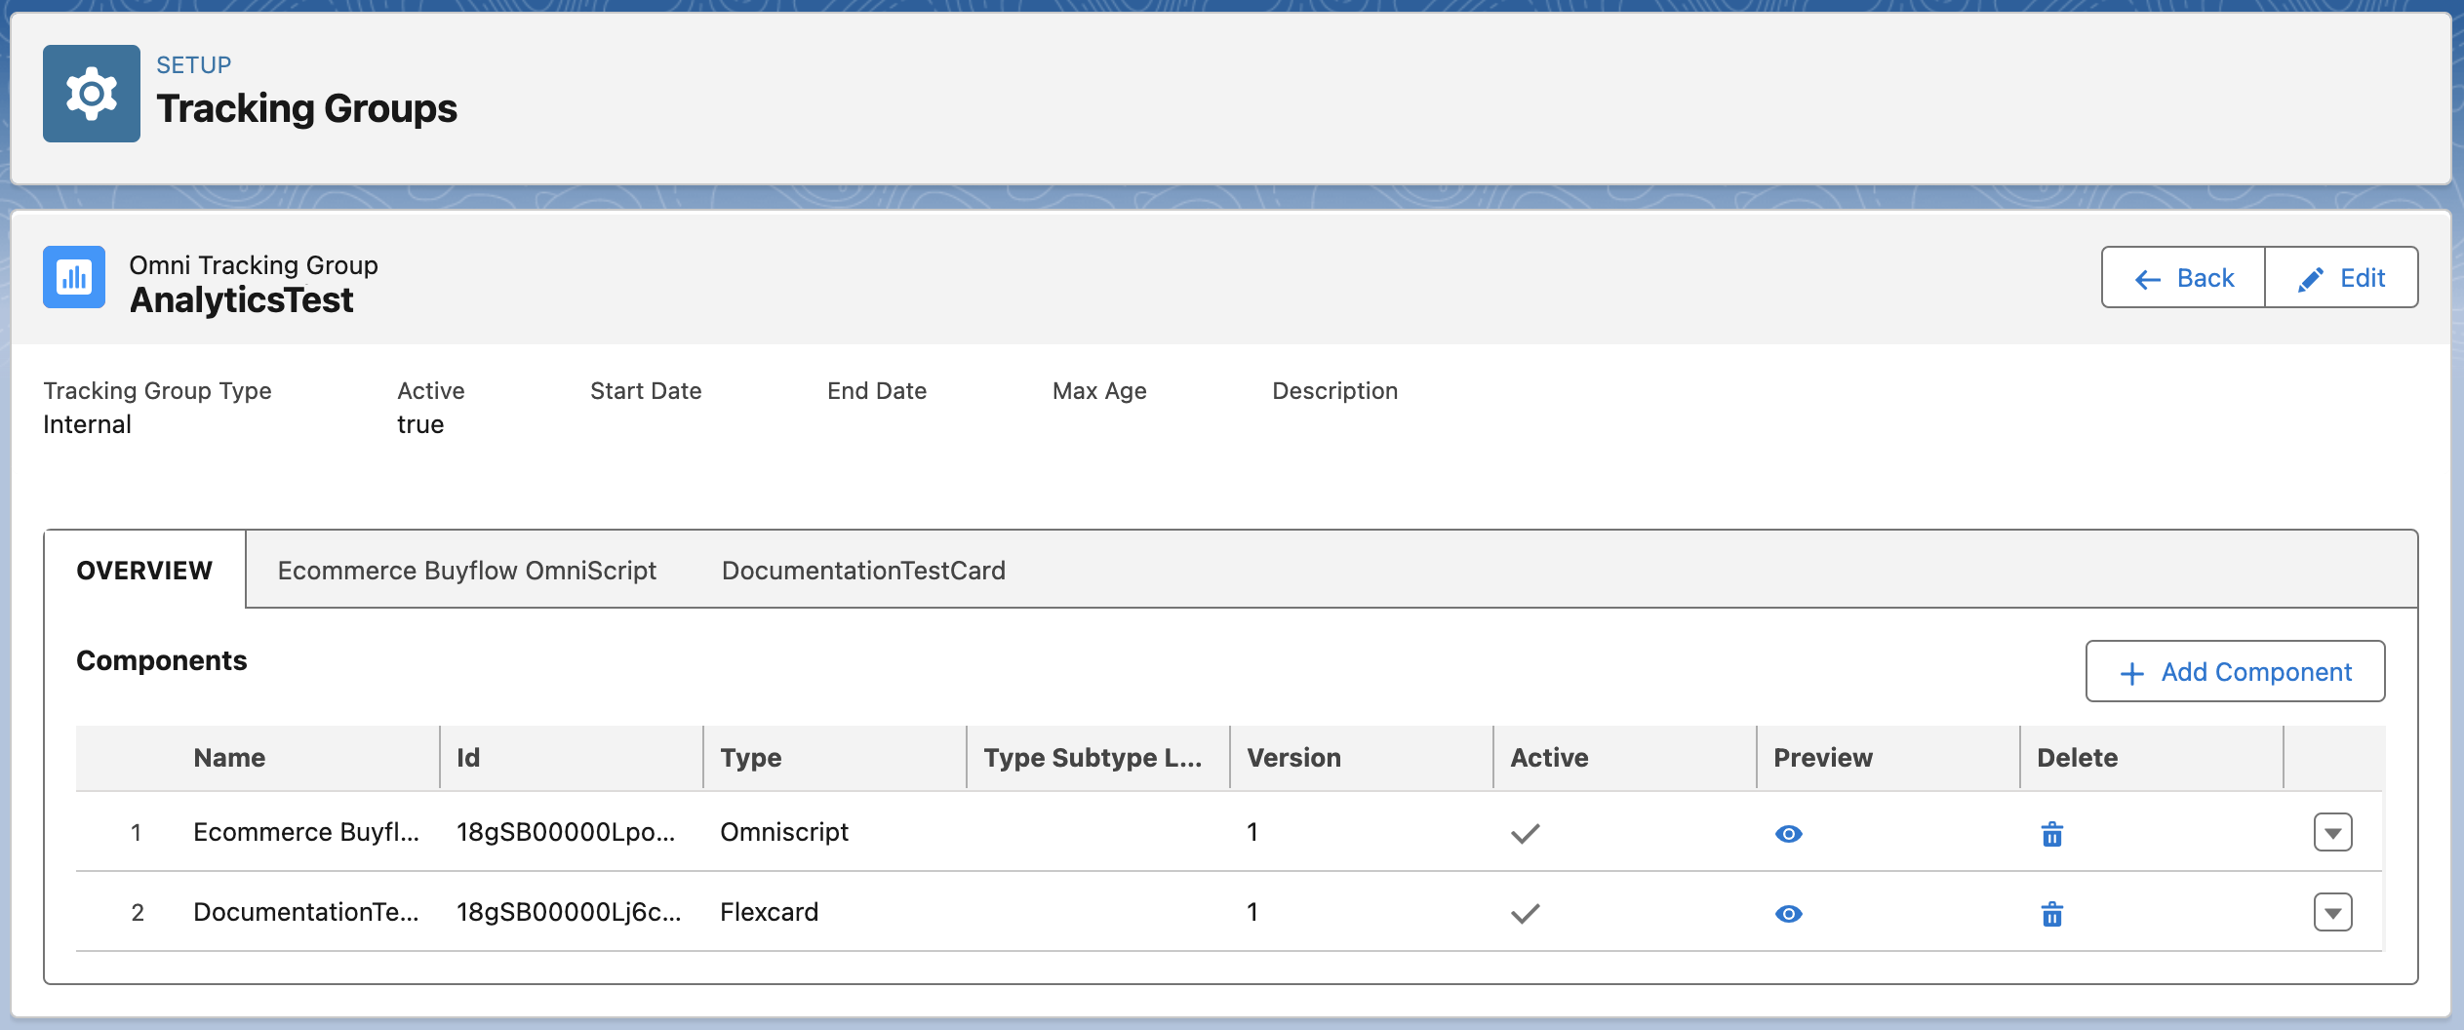Click the Setup gear icon
This screenshot has height=1030, width=2464.
92,93
